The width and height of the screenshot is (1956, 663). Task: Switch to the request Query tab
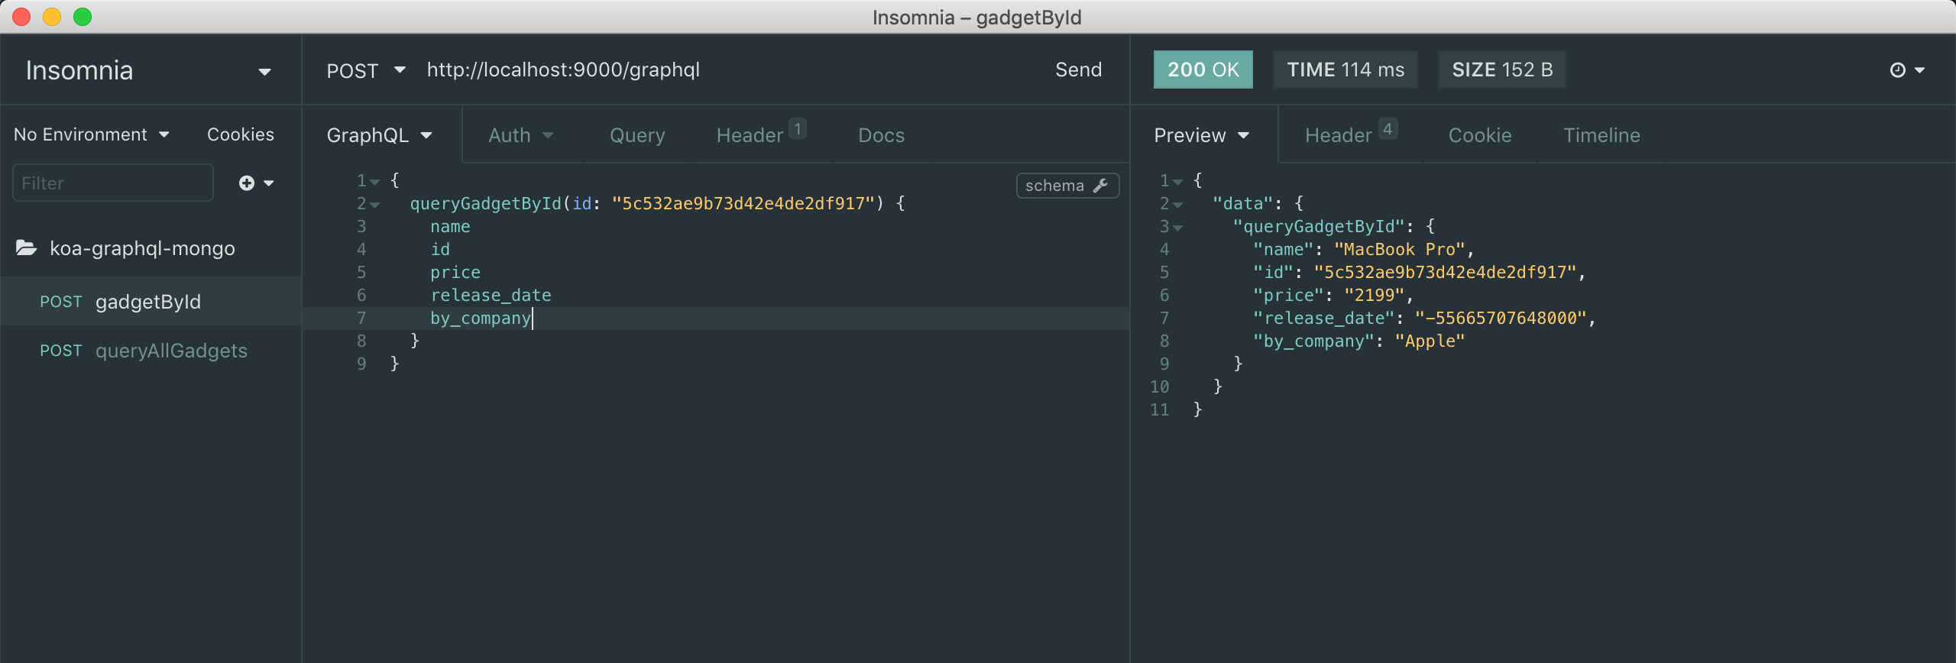point(637,135)
